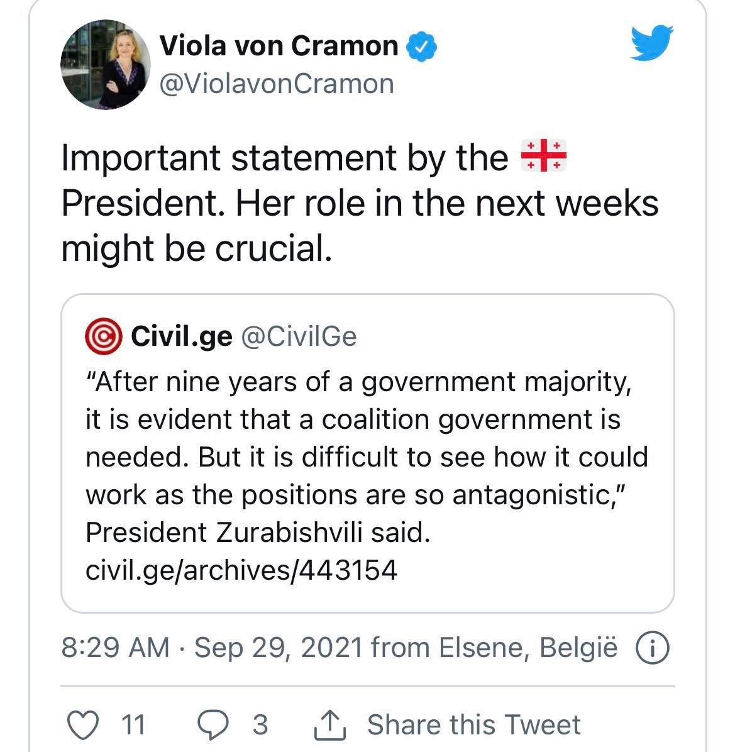Click the Georgian flag emoji
Viewport: 735px width, 752px height.
tap(544, 156)
